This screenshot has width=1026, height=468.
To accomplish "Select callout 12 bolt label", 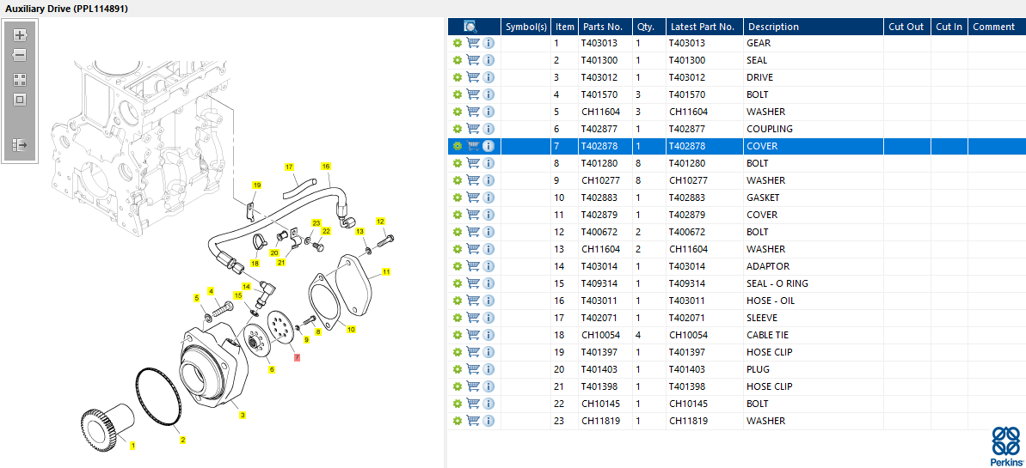I will 381,222.
